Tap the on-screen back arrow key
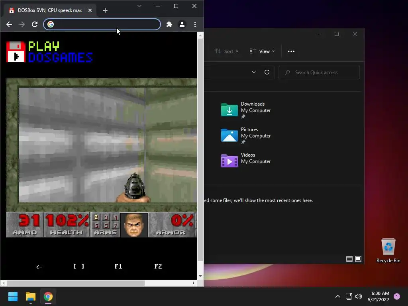Image resolution: width=408 pixels, height=306 pixels. point(39,267)
